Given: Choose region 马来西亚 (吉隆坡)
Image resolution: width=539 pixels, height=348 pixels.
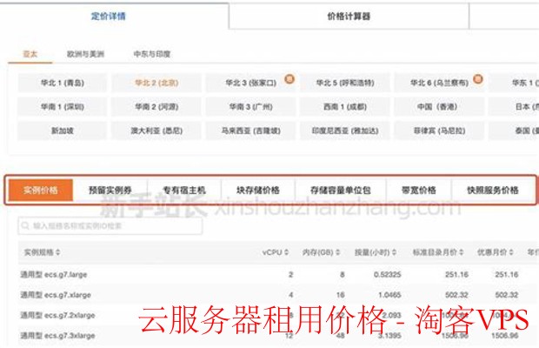Looking at the screenshot, I should tap(251, 130).
